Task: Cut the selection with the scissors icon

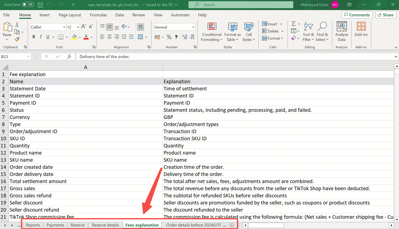Action: pos(17,24)
